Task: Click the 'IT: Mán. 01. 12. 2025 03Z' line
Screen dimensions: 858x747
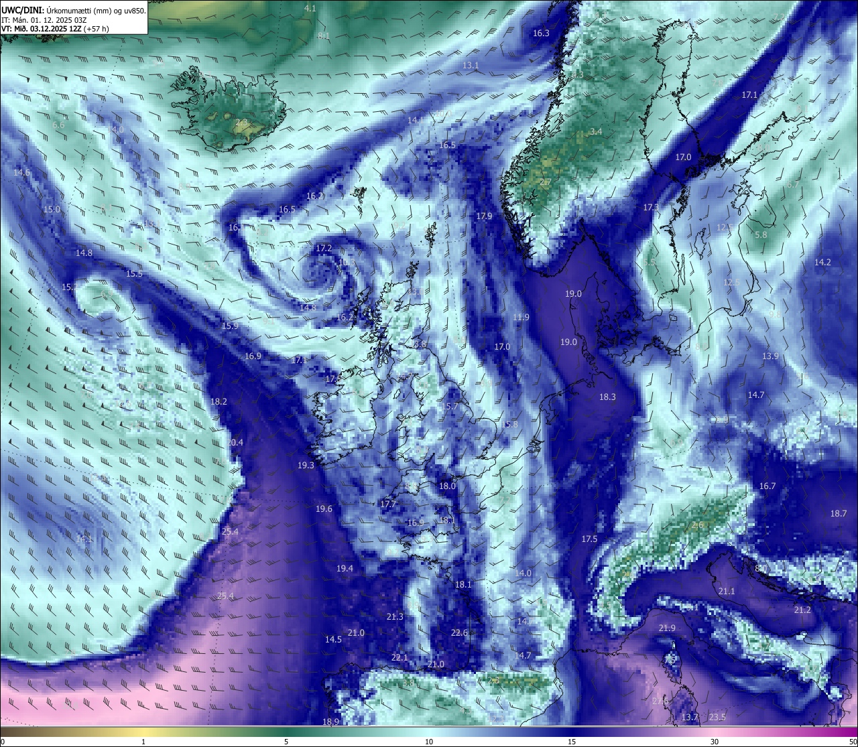Action: pos(45,20)
